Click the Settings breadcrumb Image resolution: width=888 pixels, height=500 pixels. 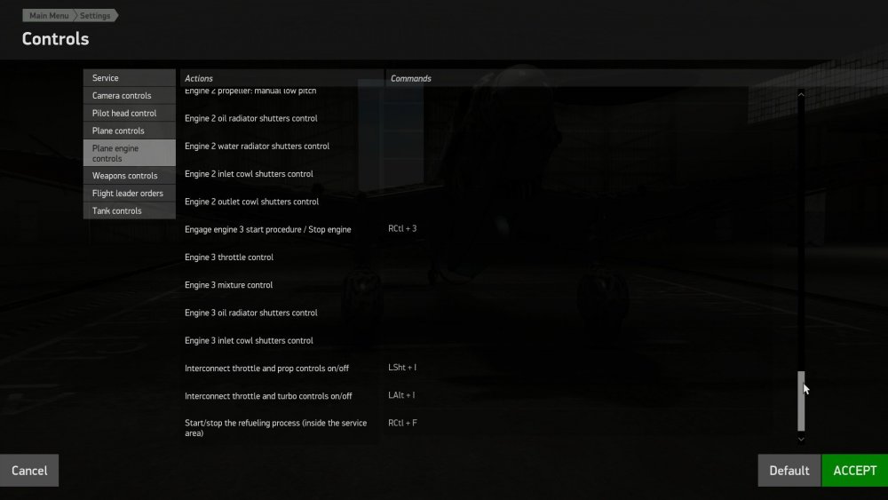click(x=95, y=16)
